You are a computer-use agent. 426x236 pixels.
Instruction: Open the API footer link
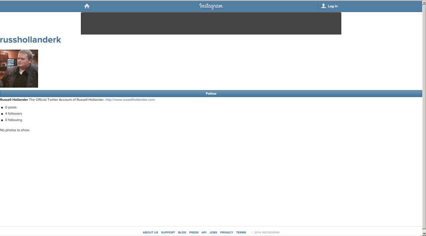pos(204,232)
